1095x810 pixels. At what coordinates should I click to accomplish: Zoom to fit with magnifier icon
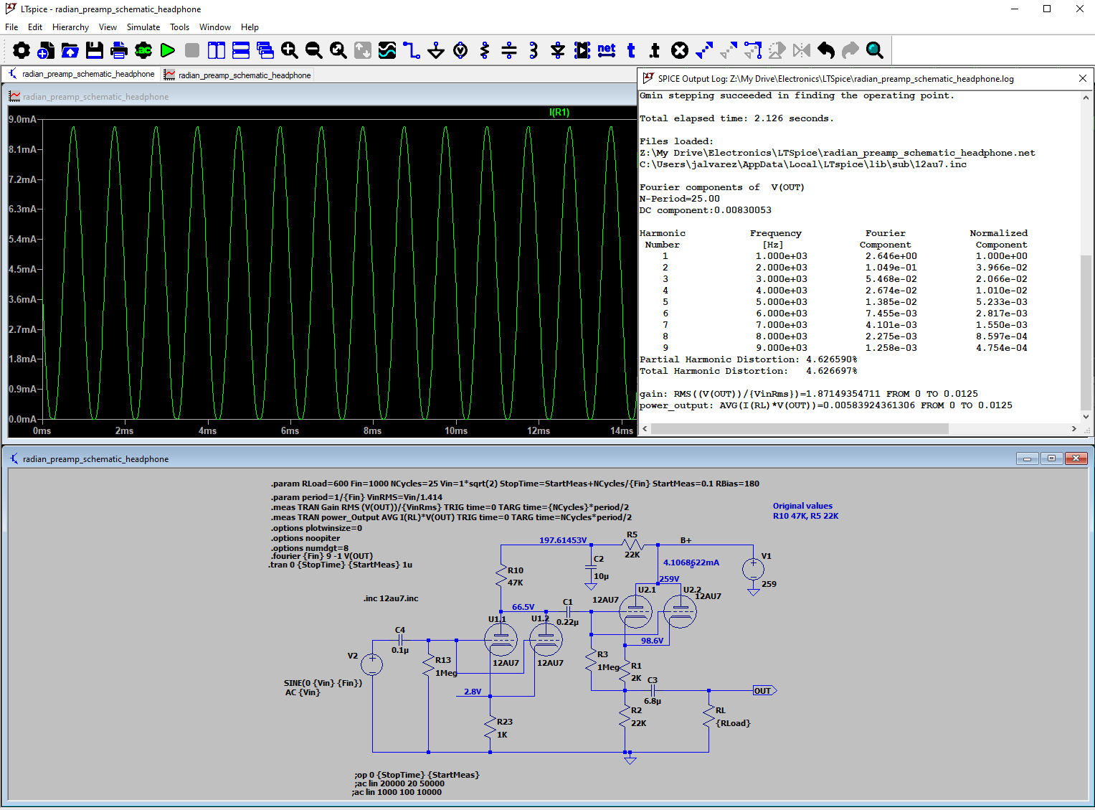pos(338,50)
